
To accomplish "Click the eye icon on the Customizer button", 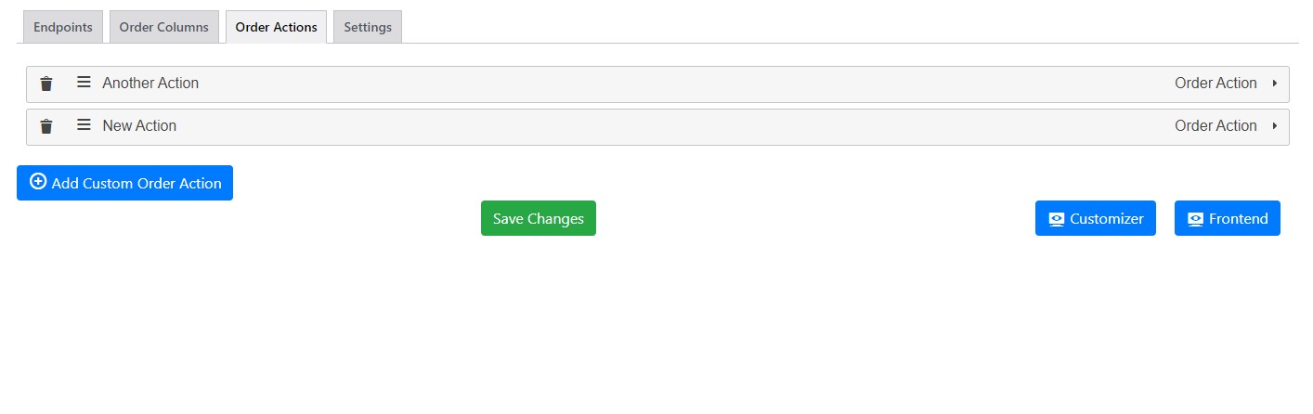I will point(1057,219).
